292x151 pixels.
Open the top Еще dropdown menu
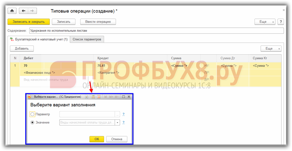tap(265, 22)
